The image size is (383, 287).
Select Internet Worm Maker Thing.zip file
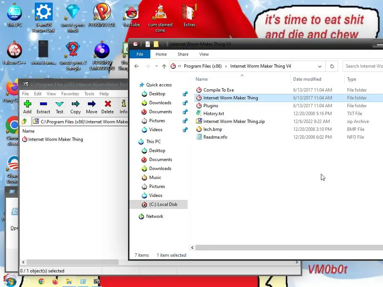(234, 121)
